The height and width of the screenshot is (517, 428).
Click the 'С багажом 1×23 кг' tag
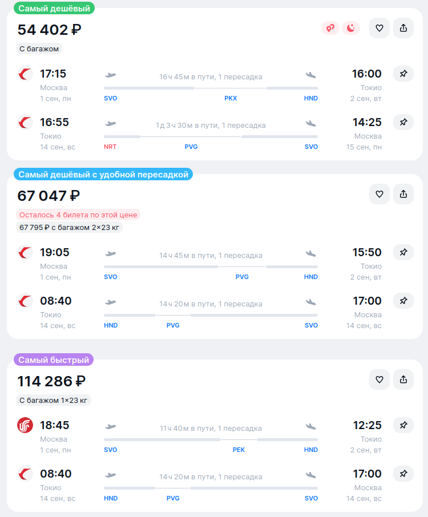click(x=53, y=400)
